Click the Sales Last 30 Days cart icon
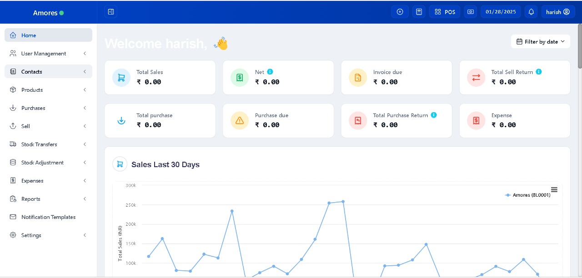 click(x=120, y=164)
